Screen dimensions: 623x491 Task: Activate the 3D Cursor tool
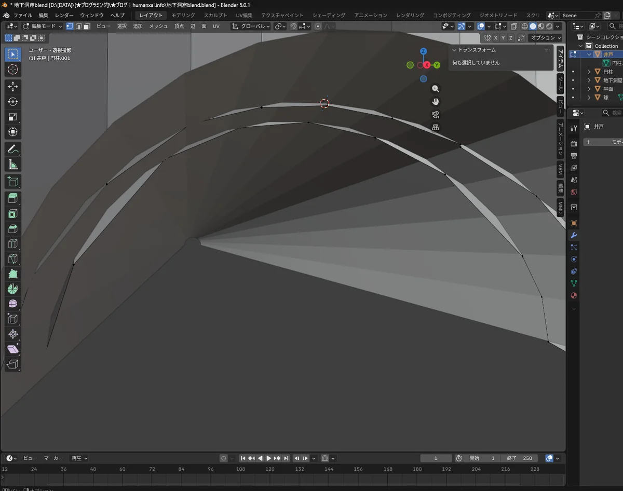pos(13,70)
